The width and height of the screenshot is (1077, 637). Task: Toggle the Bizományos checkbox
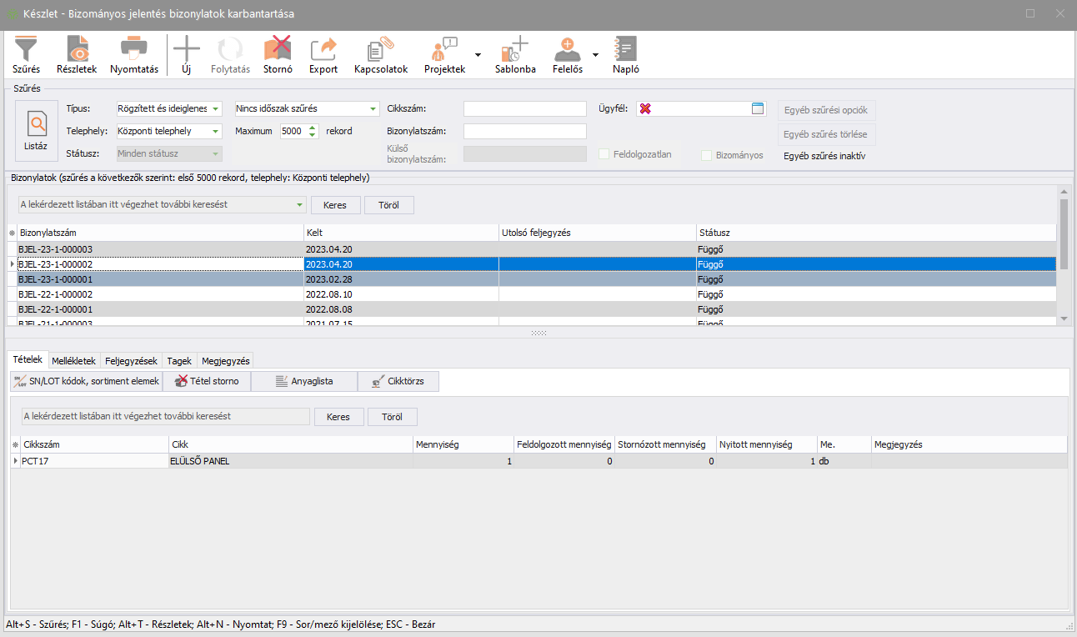click(707, 155)
